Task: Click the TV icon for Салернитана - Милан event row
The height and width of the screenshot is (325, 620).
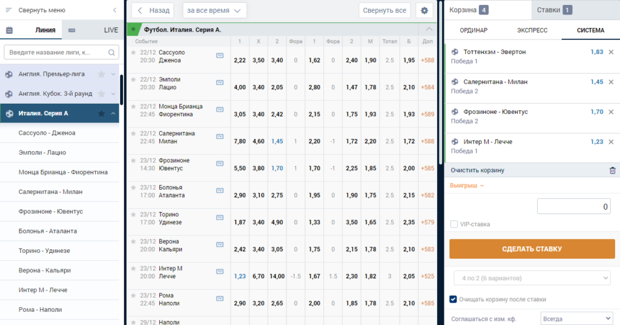Action: (x=220, y=136)
